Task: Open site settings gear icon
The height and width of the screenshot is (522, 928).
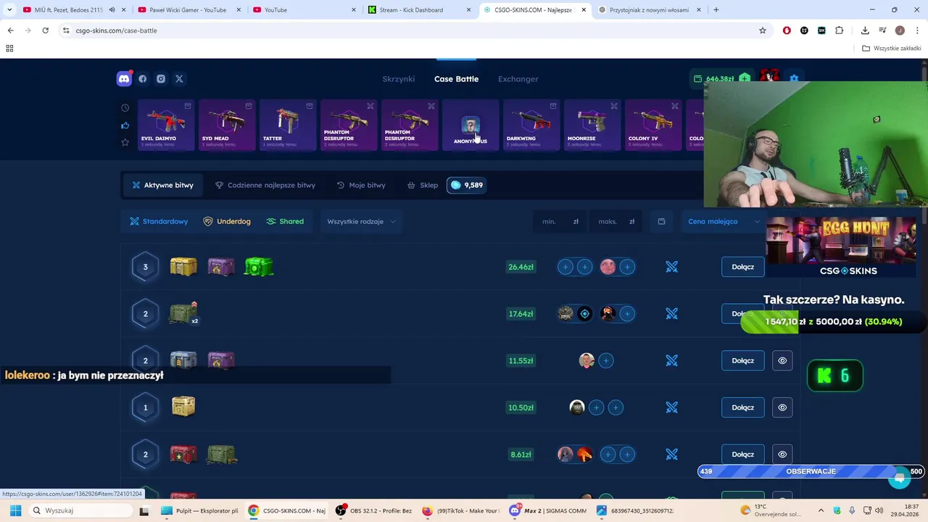Action: [x=794, y=78]
